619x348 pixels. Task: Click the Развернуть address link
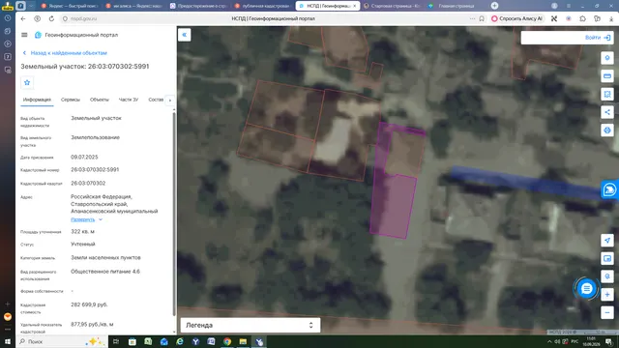tap(83, 219)
